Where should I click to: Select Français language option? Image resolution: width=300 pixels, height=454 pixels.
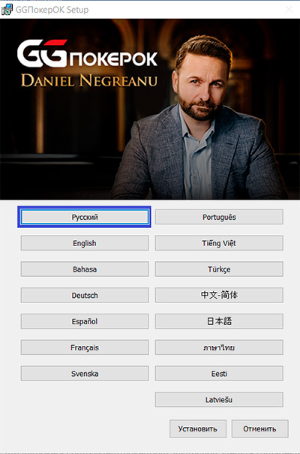(x=85, y=347)
